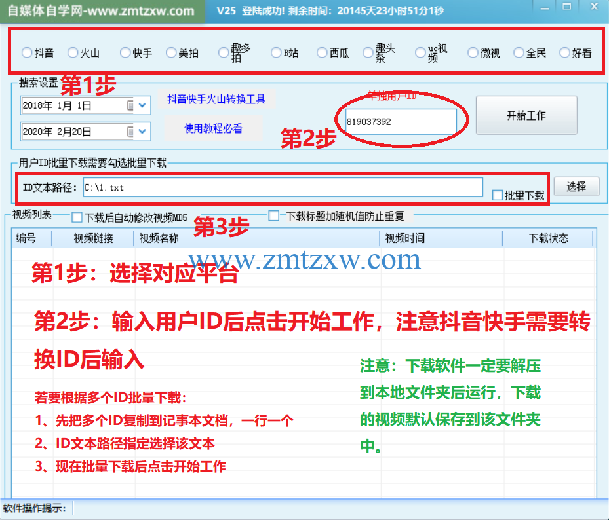Open the start date dropdown arrow for 2018年1月1日
The image size is (609, 520).
click(x=142, y=105)
